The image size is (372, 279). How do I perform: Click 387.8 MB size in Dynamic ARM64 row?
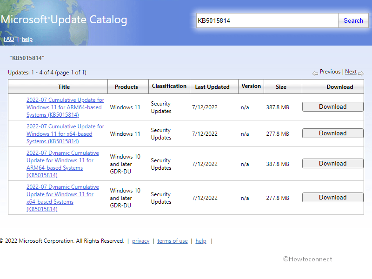tap(278, 164)
